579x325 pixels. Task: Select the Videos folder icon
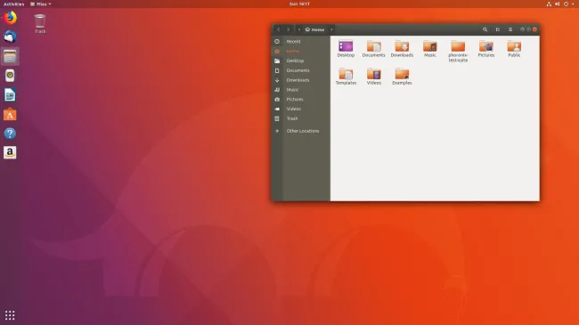click(374, 74)
